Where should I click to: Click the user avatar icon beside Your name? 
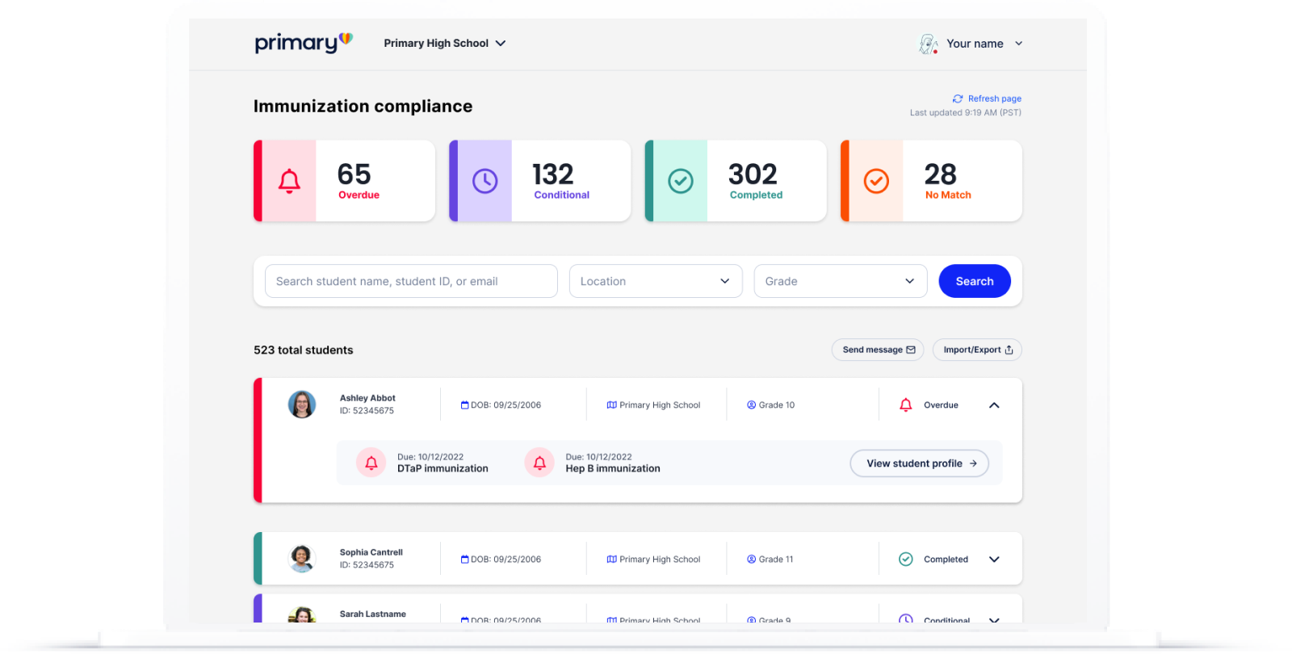(929, 44)
